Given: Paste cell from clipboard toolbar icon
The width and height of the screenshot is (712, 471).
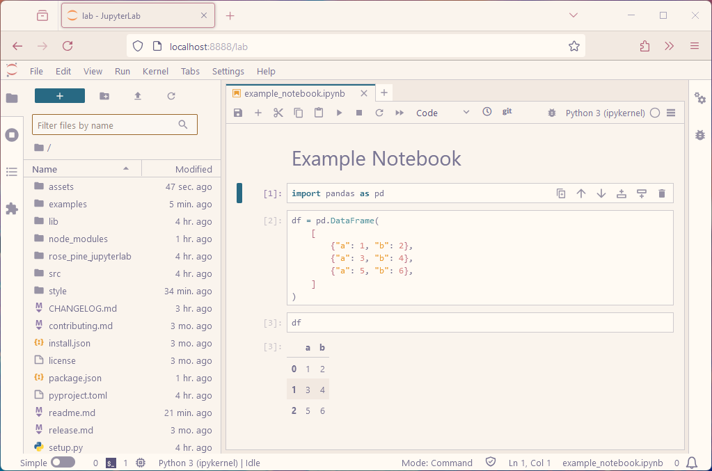Looking at the screenshot, I should (x=319, y=113).
